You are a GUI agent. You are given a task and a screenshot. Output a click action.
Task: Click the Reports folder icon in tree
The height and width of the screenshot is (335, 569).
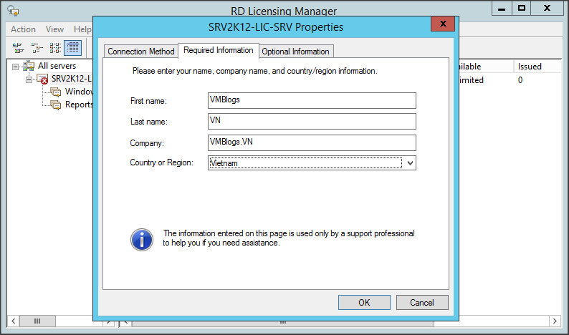tap(56, 105)
